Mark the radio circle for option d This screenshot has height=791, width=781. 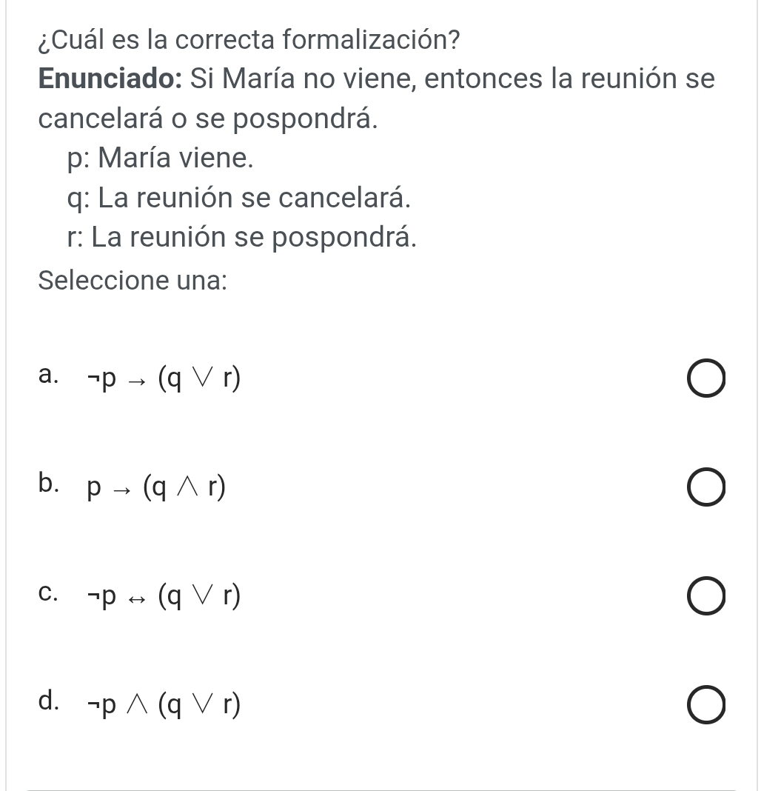point(705,707)
